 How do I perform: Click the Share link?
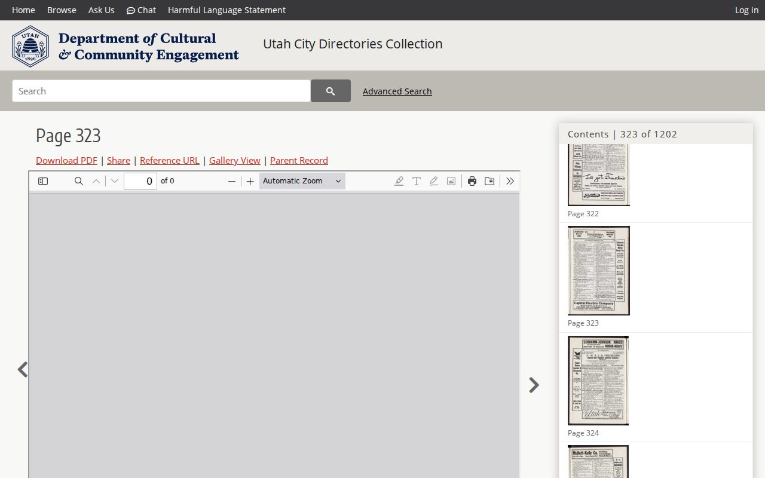[x=118, y=160]
